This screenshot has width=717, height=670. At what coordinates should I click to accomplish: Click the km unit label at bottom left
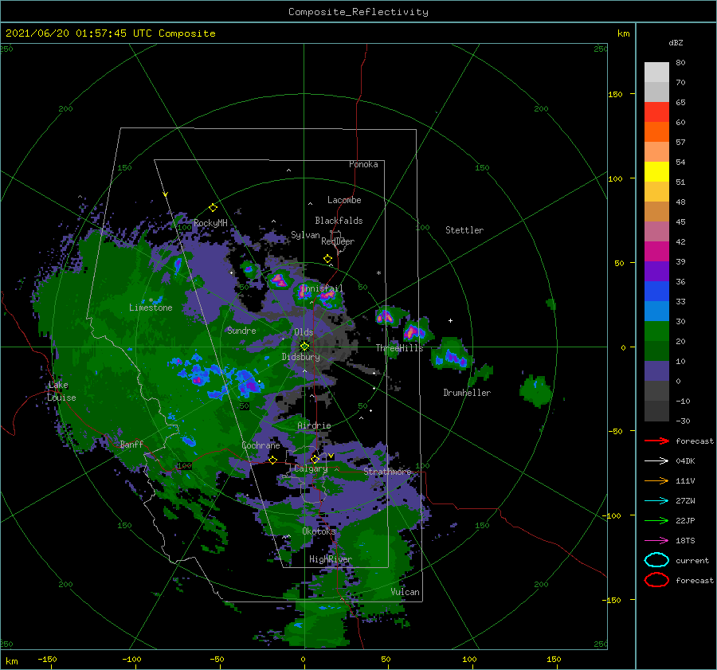click(x=11, y=661)
